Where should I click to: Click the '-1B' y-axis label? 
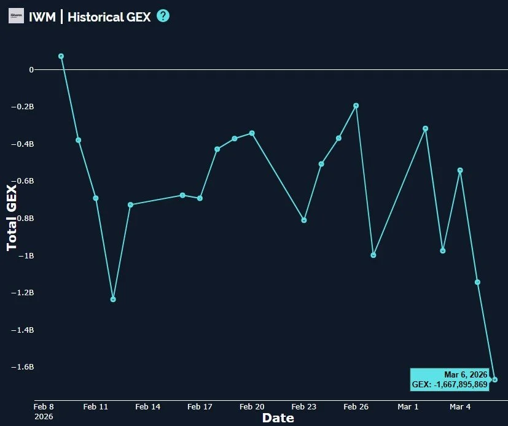click(x=26, y=256)
